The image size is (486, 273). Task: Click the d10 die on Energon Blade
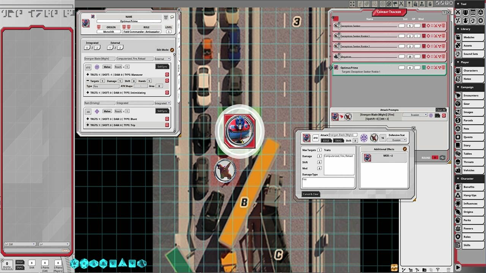tap(88, 67)
